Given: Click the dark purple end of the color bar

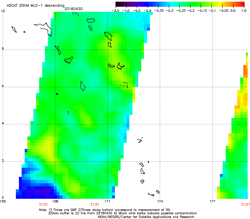Looking at the screenshot, I should click(120, 4).
